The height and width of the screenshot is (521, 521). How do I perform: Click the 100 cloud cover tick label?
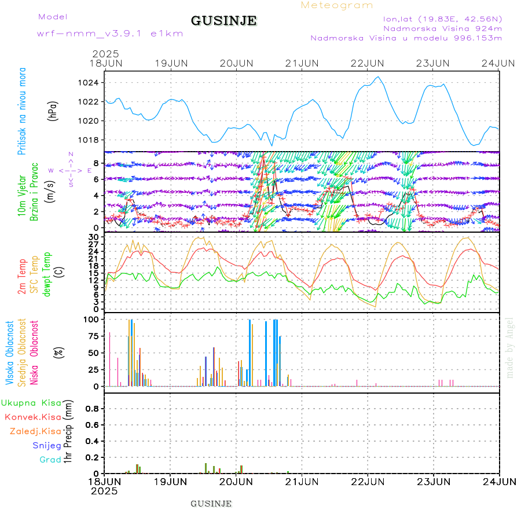pyautogui.click(x=91, y=320)
